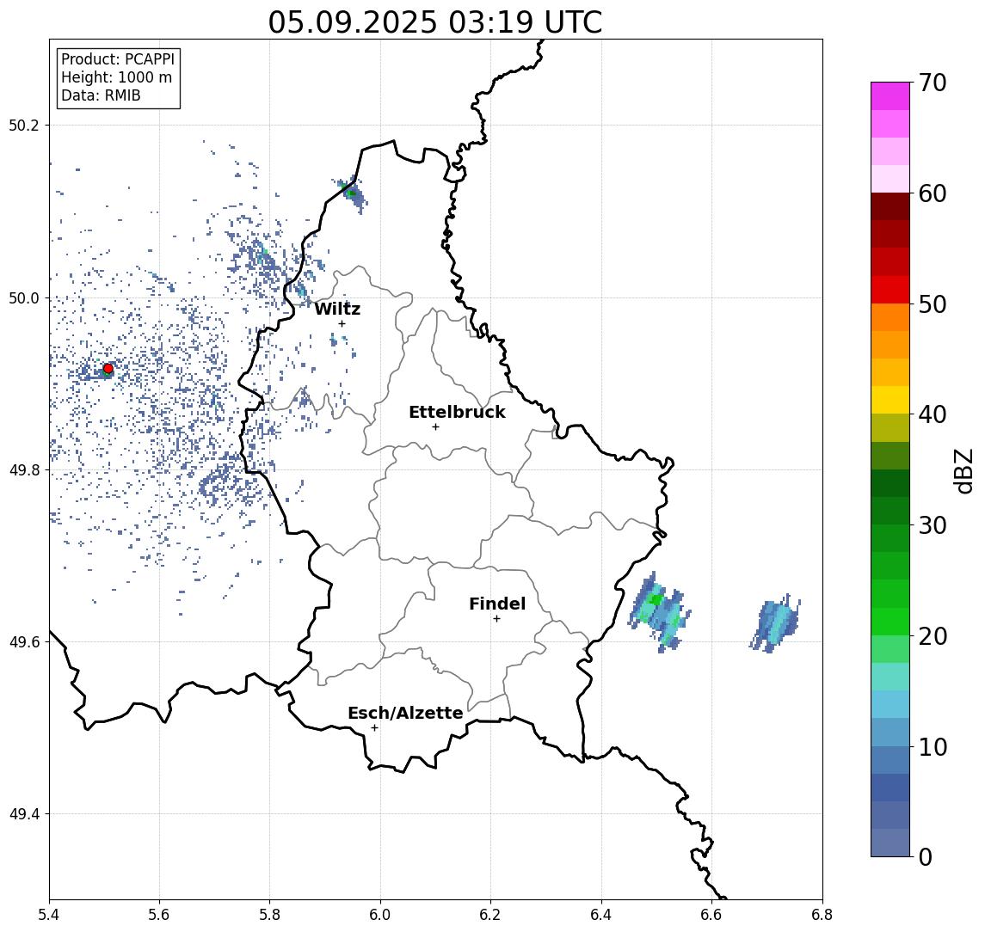The image size is (985, 932).
Task: Click the Product: PCAPPI text
Action: (118, 59)
